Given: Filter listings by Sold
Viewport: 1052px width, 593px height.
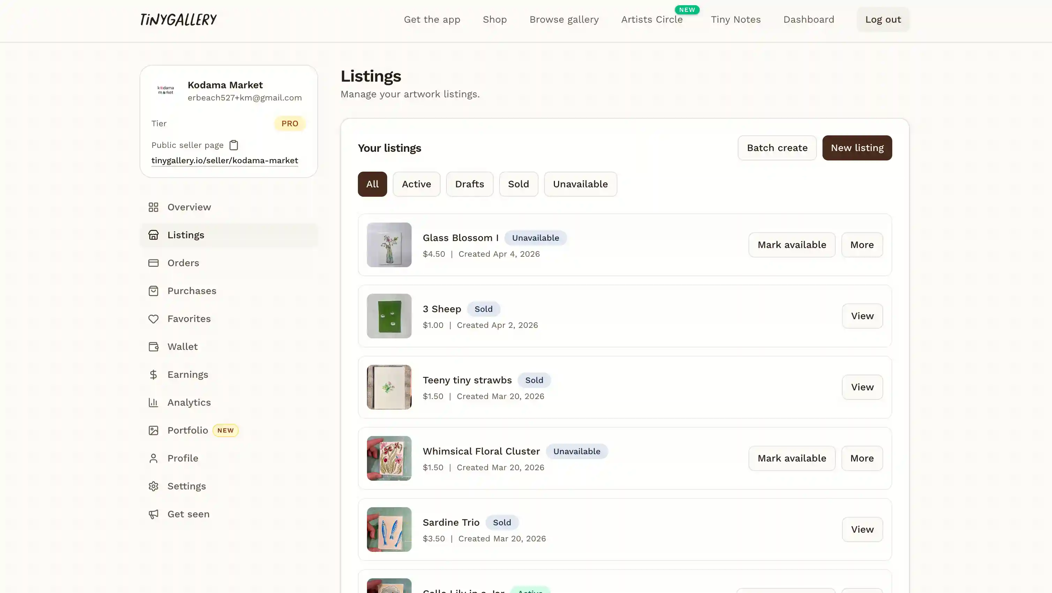Looking at the screenshot, I should (x=518, y=184).
